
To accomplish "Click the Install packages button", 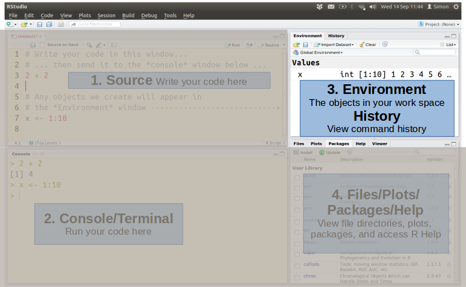I will [303, 152].
